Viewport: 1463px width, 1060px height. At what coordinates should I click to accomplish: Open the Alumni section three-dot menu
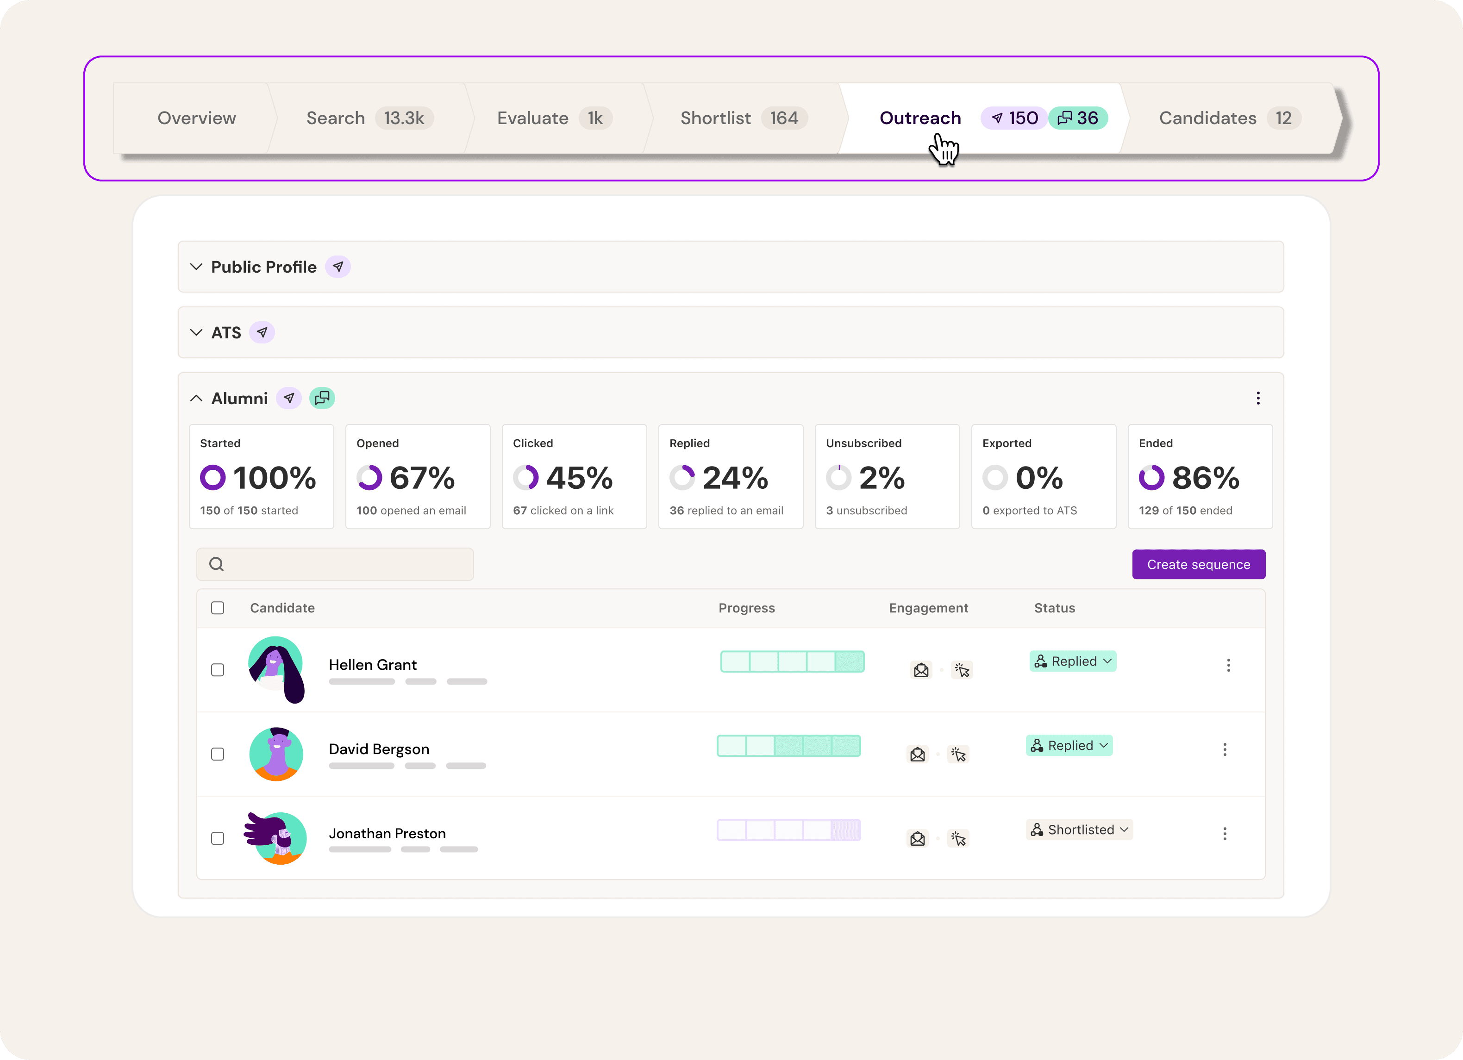pos(1257,399)
